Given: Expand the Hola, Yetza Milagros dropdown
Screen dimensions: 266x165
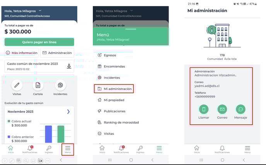Looking at the screenshot, I should tap(40, 11).
